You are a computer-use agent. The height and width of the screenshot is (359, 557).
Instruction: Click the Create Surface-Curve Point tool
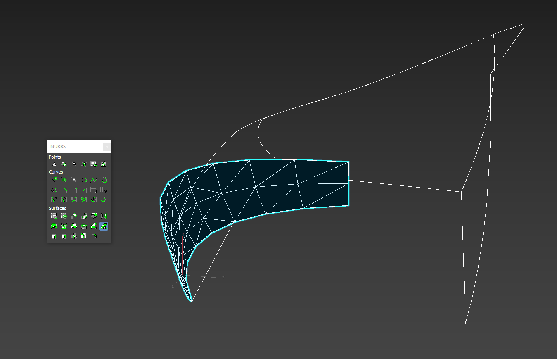click(x=104, y=164)
